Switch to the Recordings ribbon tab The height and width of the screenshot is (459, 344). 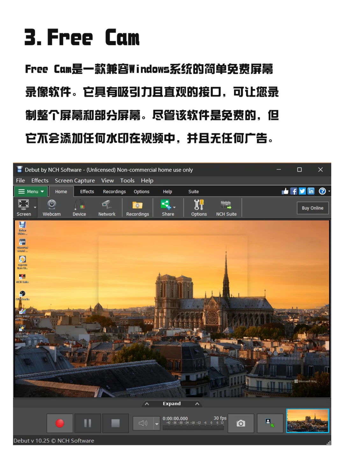pos(114,192)
